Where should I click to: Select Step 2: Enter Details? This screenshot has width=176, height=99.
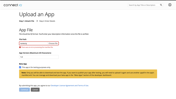47,21
